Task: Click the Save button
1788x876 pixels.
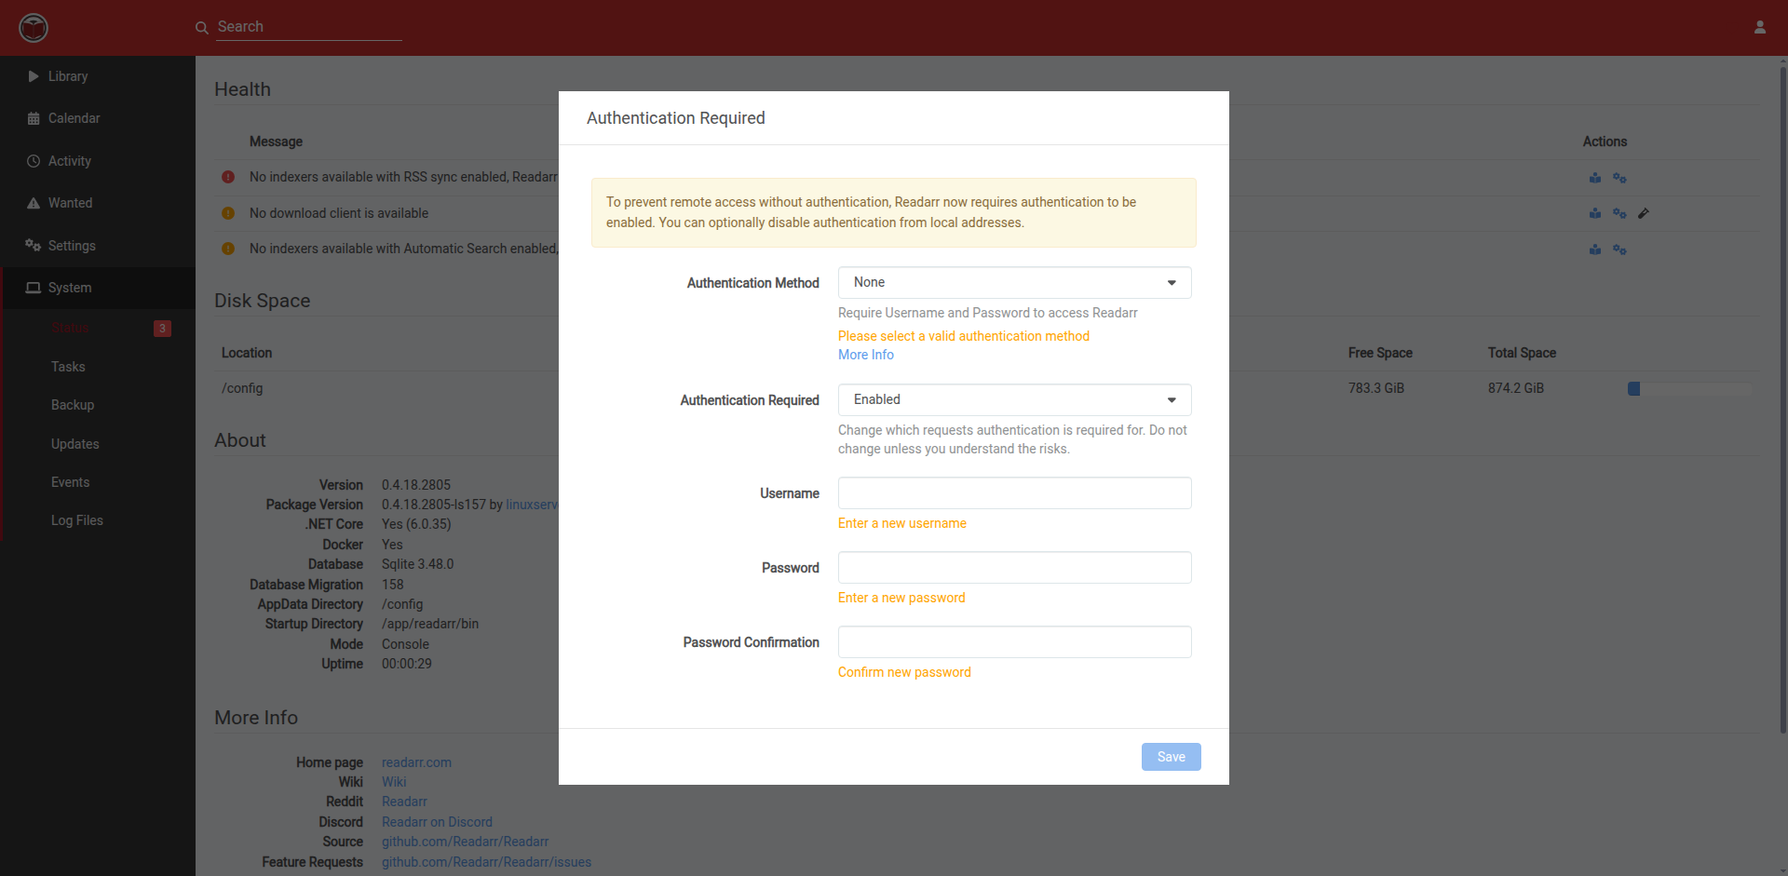Action: (x=1172, y=757)
